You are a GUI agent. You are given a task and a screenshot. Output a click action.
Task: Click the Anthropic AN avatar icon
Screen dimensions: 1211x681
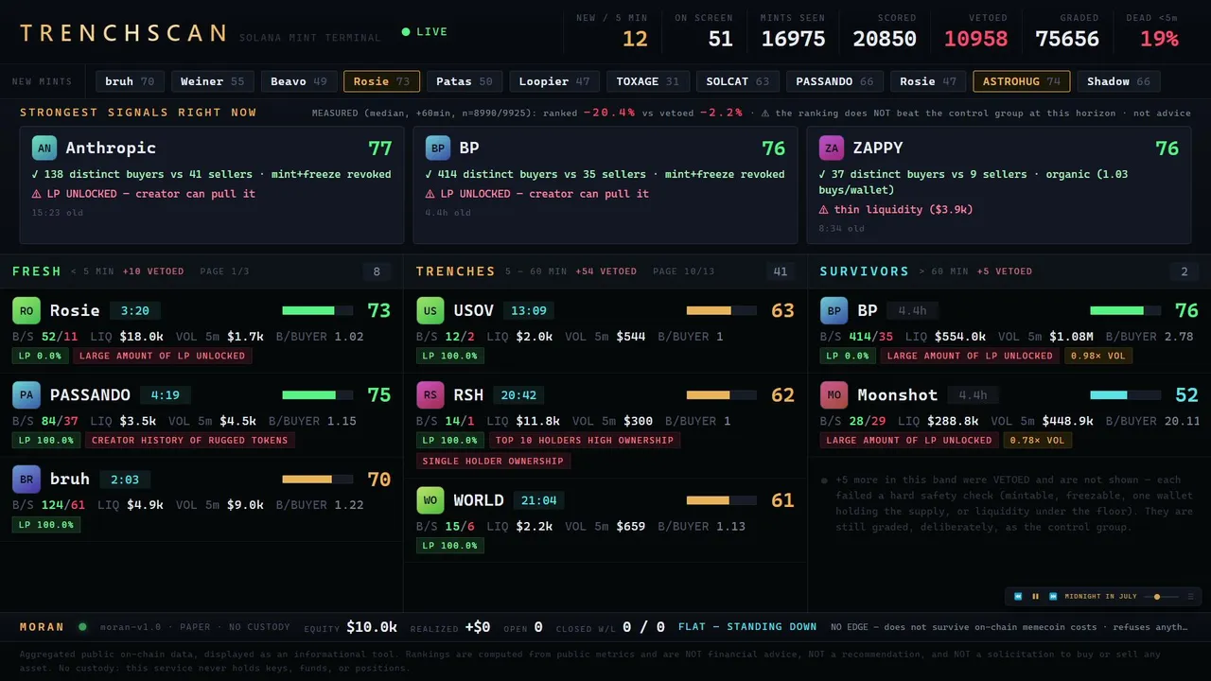[44, 148]
